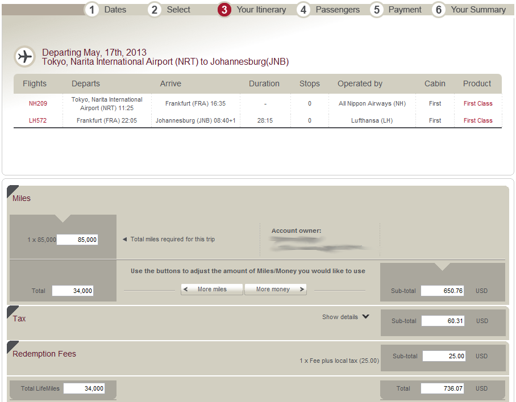
Task: Click the Miles sub-total 650.76 field
Action: click(443, 291)
